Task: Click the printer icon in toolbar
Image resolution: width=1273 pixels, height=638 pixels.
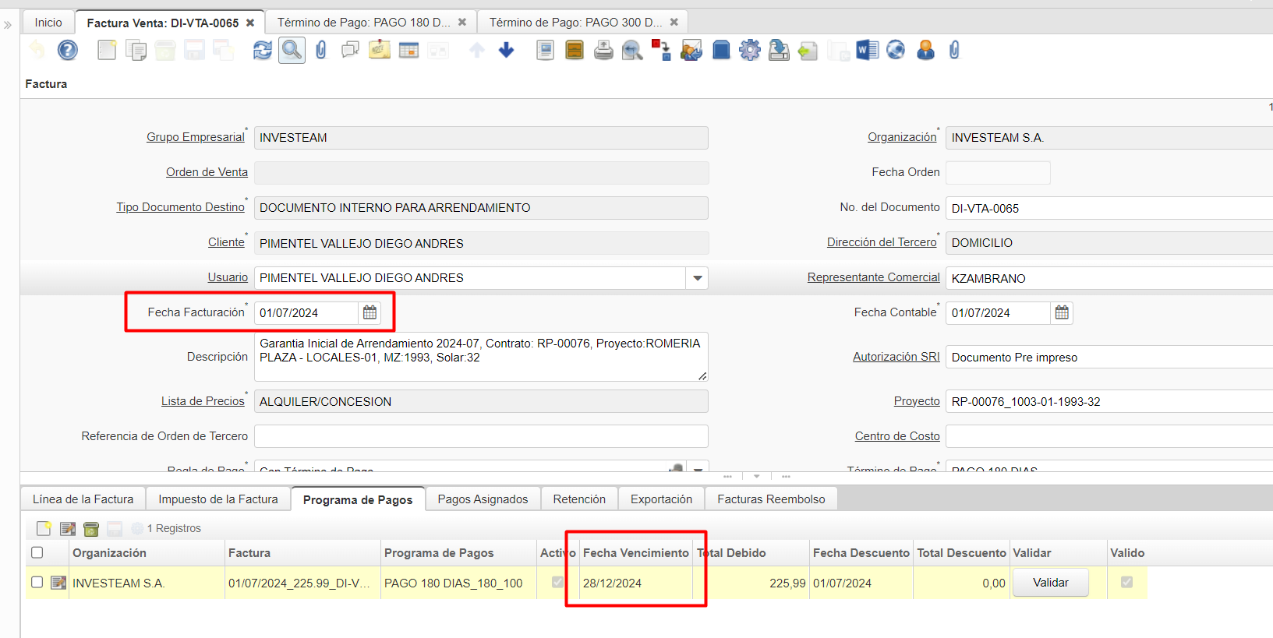Action: coord(603,51)
